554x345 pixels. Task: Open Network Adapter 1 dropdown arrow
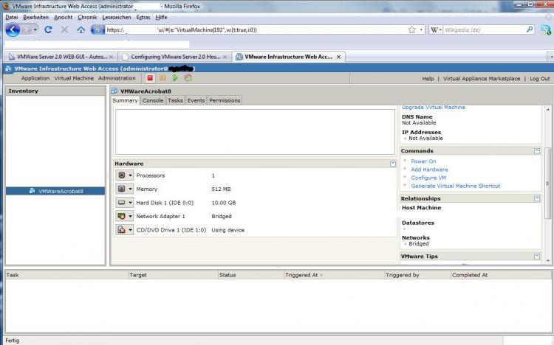[x=130, y=216]
